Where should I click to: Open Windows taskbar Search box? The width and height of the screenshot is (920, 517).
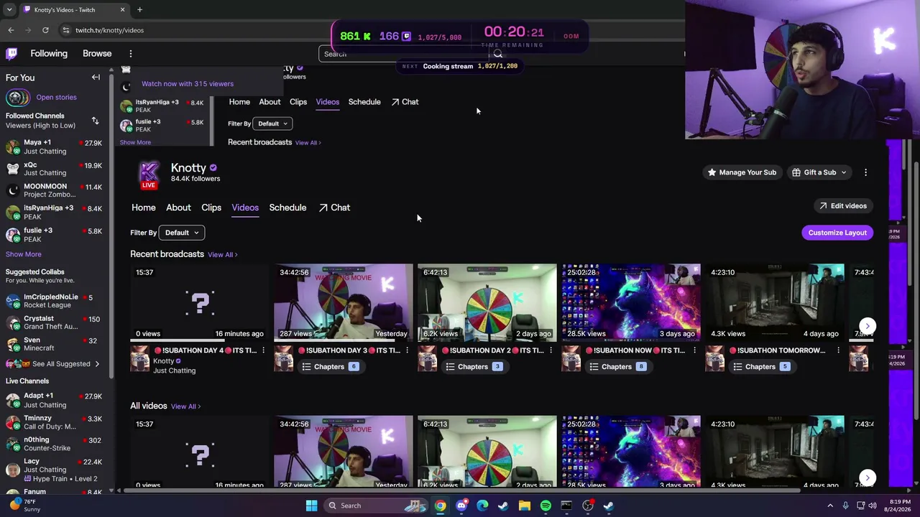tap(376, 506)
